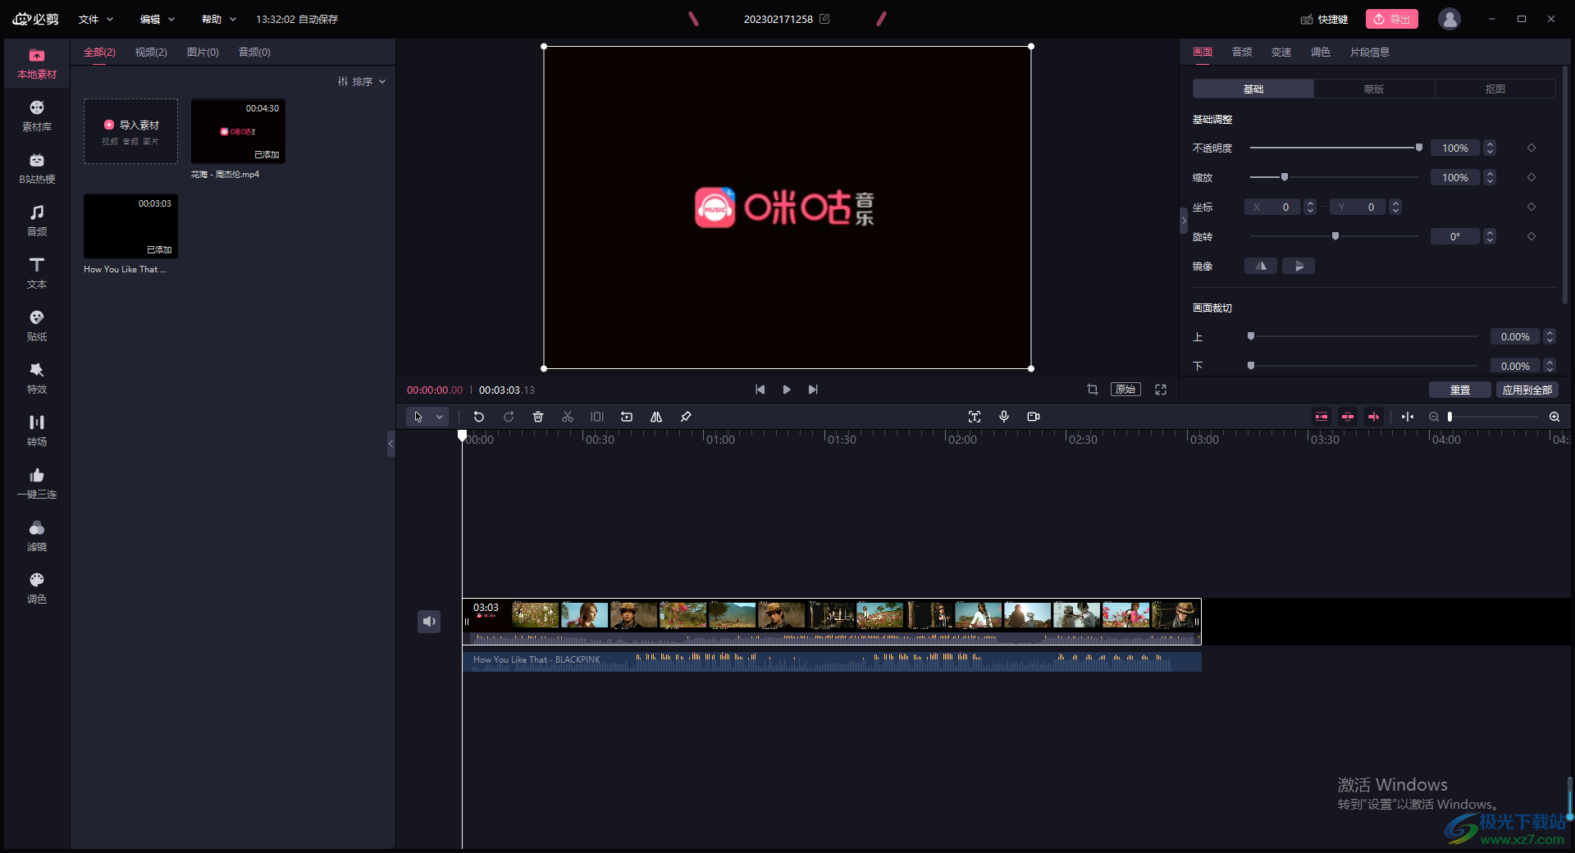
Task: Expand the selection tool dropdown arrow
Action: point(440,417)
